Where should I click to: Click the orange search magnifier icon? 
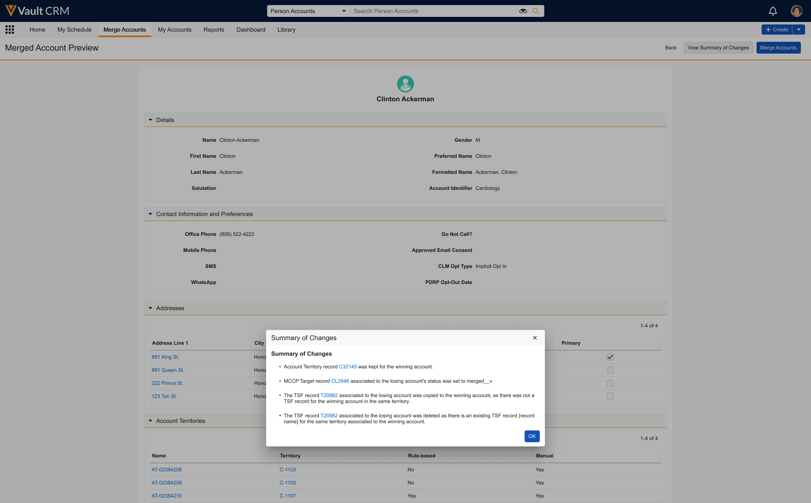[536, 11]
